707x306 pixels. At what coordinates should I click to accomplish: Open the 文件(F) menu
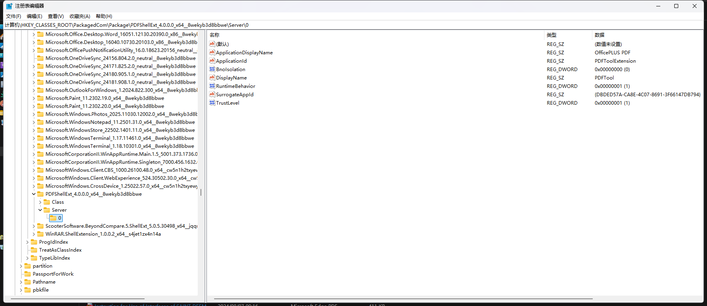point(14,16)
